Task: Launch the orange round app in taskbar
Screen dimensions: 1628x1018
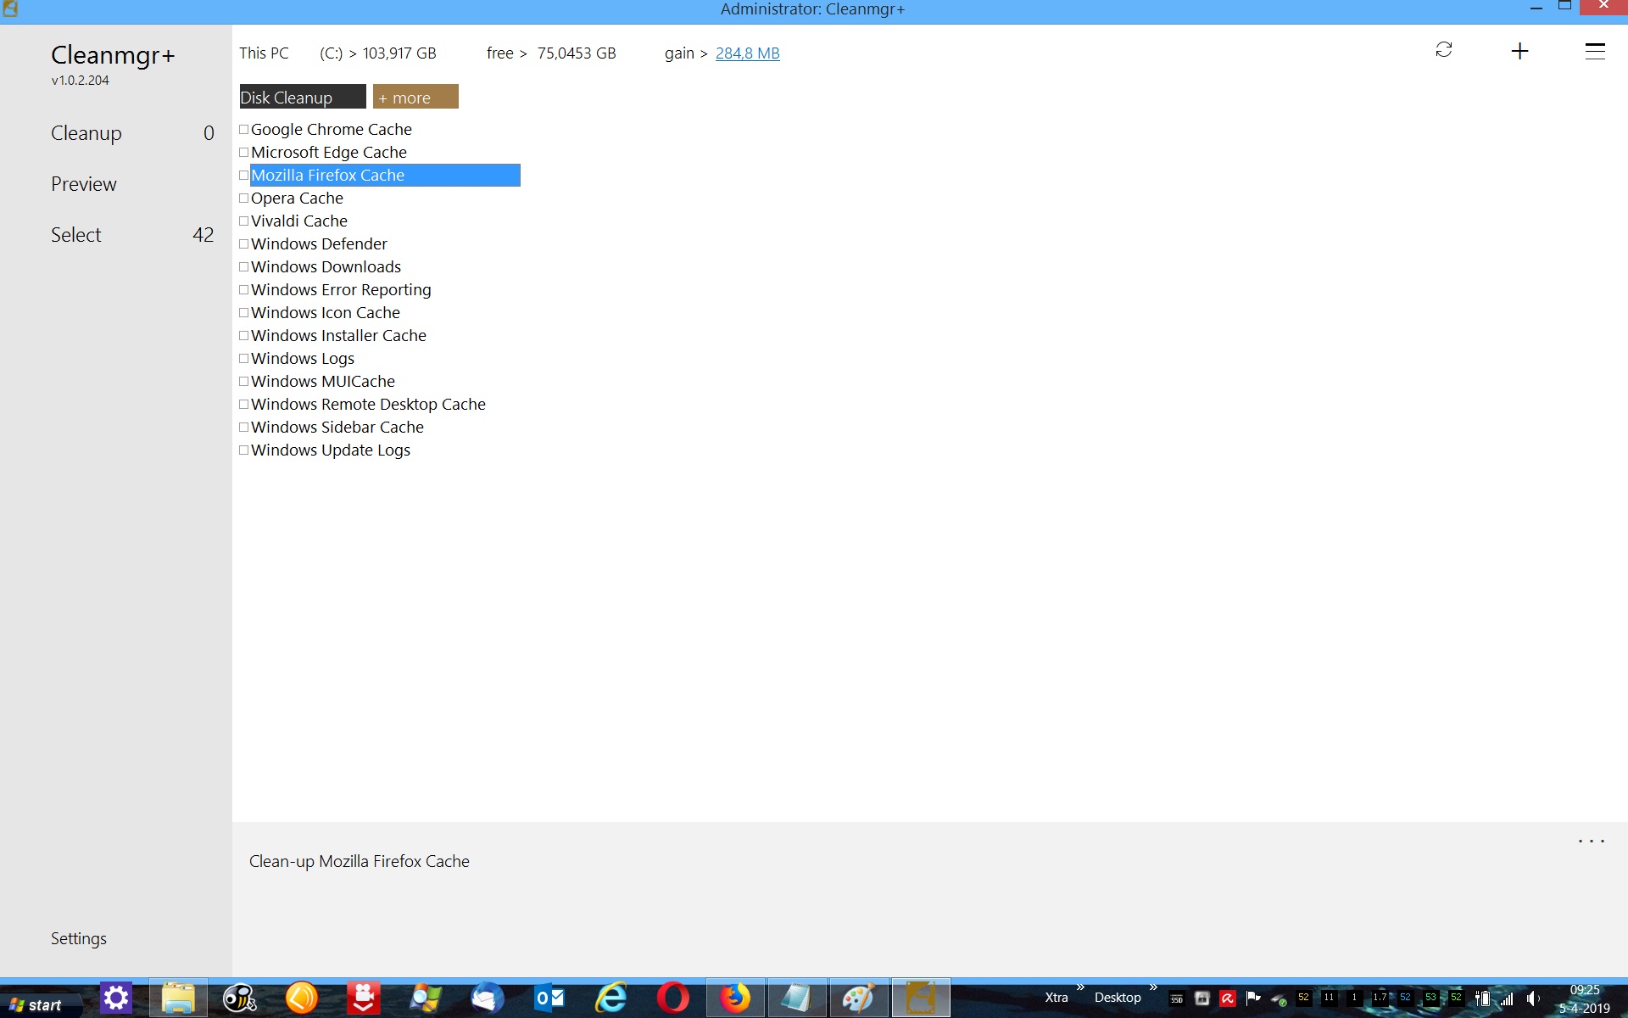Action: (x=301, y=998)
